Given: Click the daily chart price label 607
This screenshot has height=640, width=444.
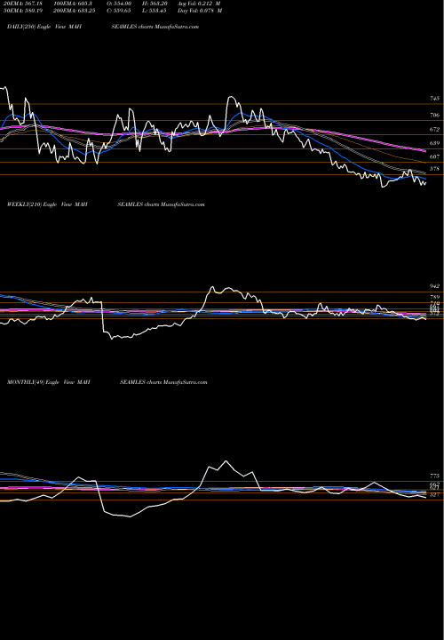Looking at the screenshot, I should click(434, 156).
